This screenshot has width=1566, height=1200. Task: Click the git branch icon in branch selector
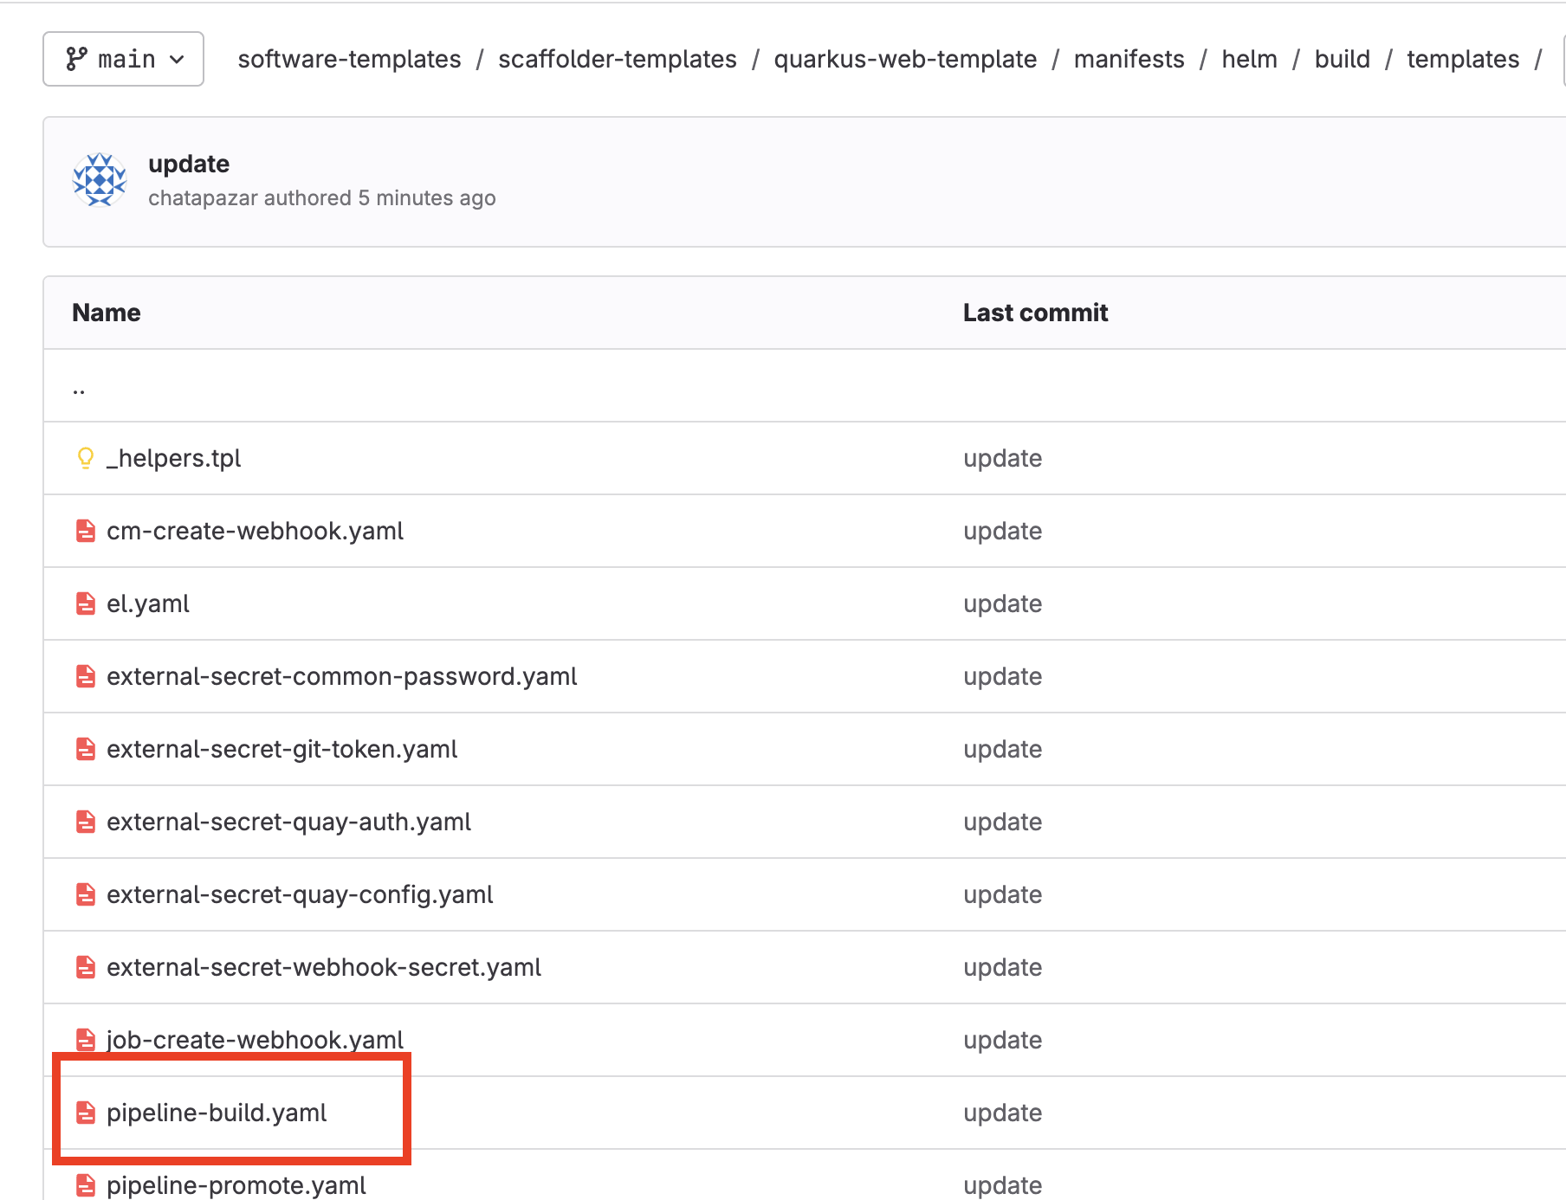pos(76,59)
